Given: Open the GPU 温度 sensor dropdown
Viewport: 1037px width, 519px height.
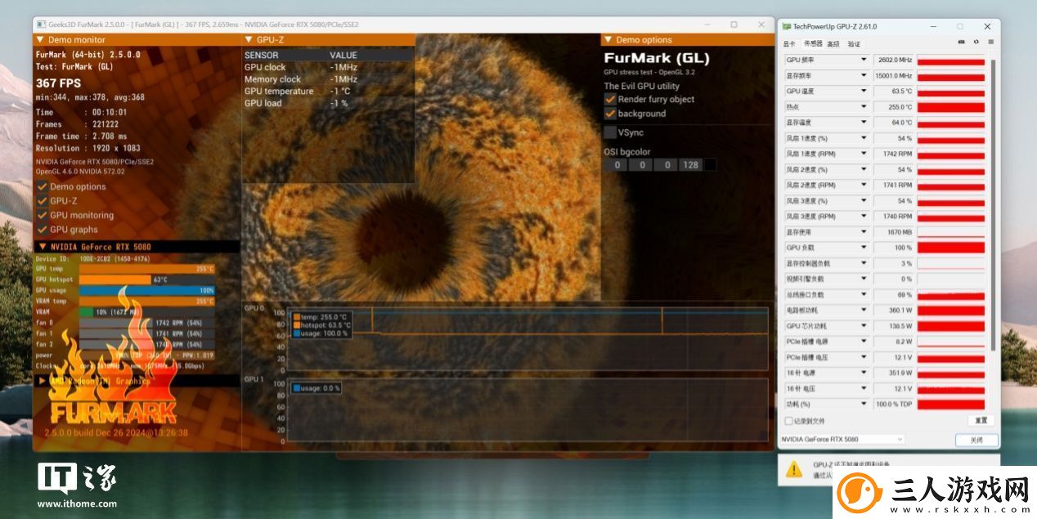Looking at the screenshot, I should (x=864, y=91).
